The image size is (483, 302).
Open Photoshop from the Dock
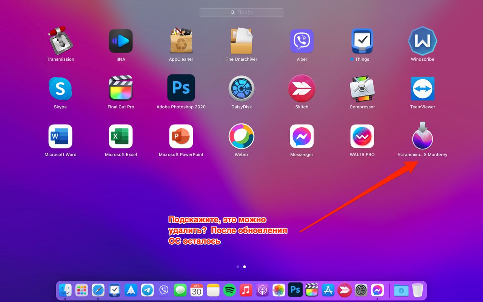pos(295,290)
